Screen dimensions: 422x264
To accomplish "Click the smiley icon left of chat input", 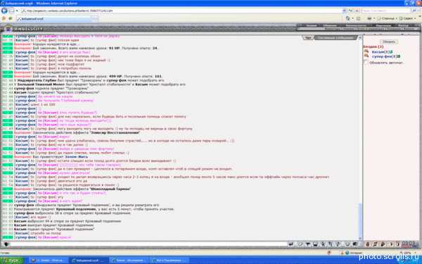I will [x=6, y=244].
